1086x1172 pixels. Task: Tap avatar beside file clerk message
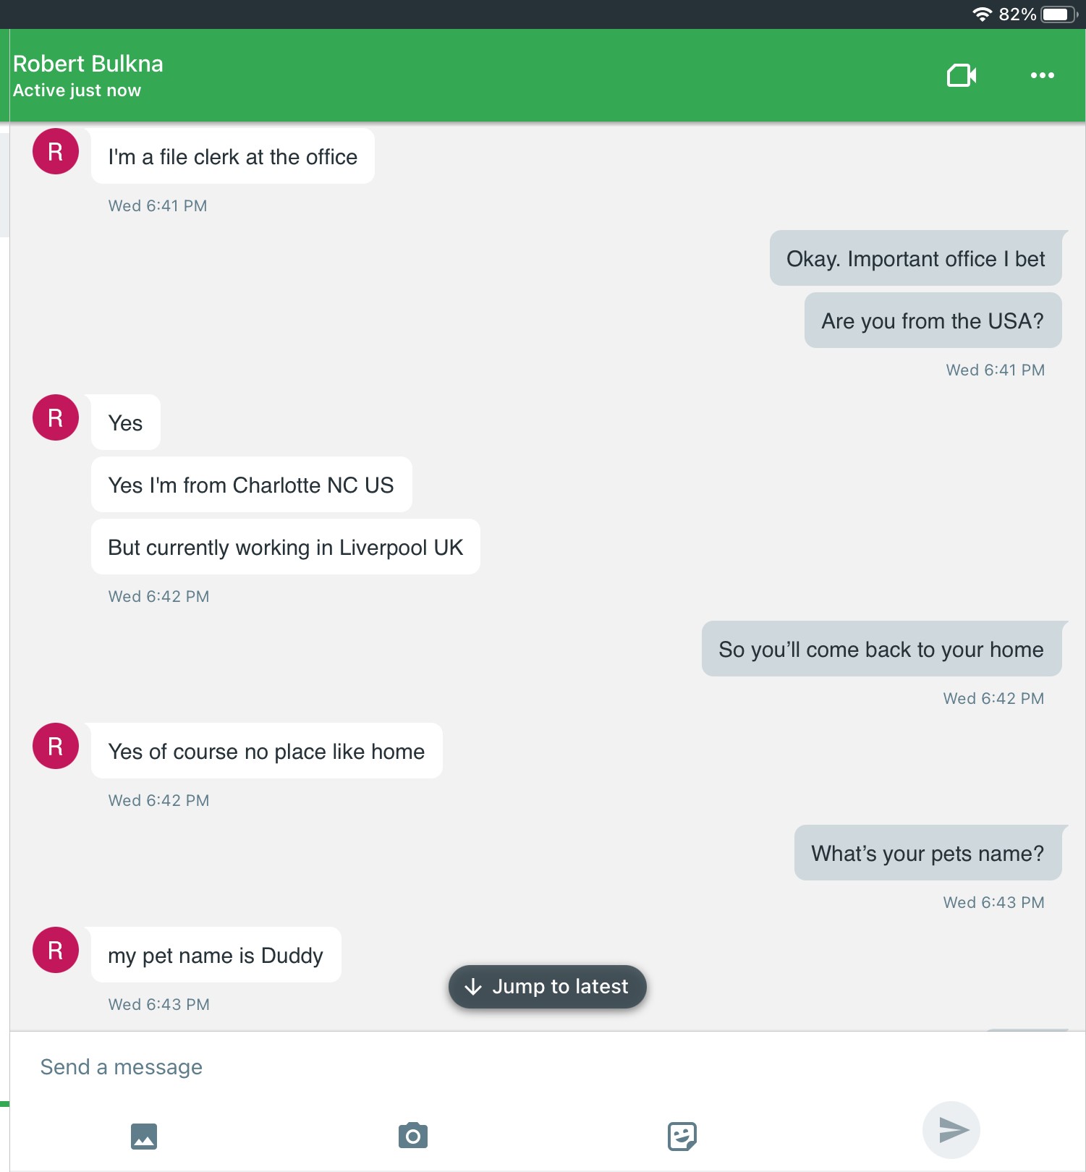(x=56, y=152)
